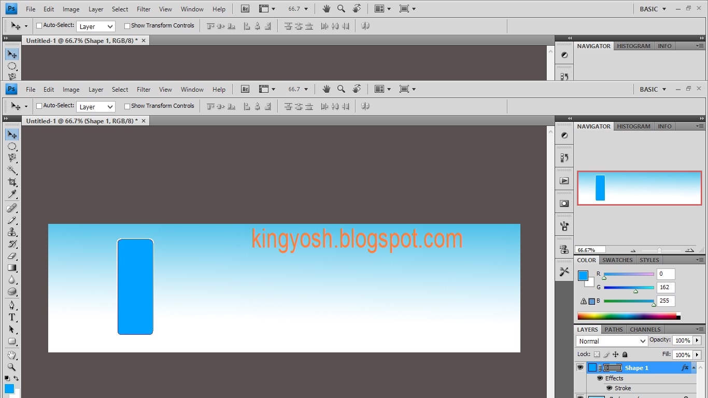The image size is (708, 398).
Task: Switch to Histogram tab in lower window
Action: 633,126
